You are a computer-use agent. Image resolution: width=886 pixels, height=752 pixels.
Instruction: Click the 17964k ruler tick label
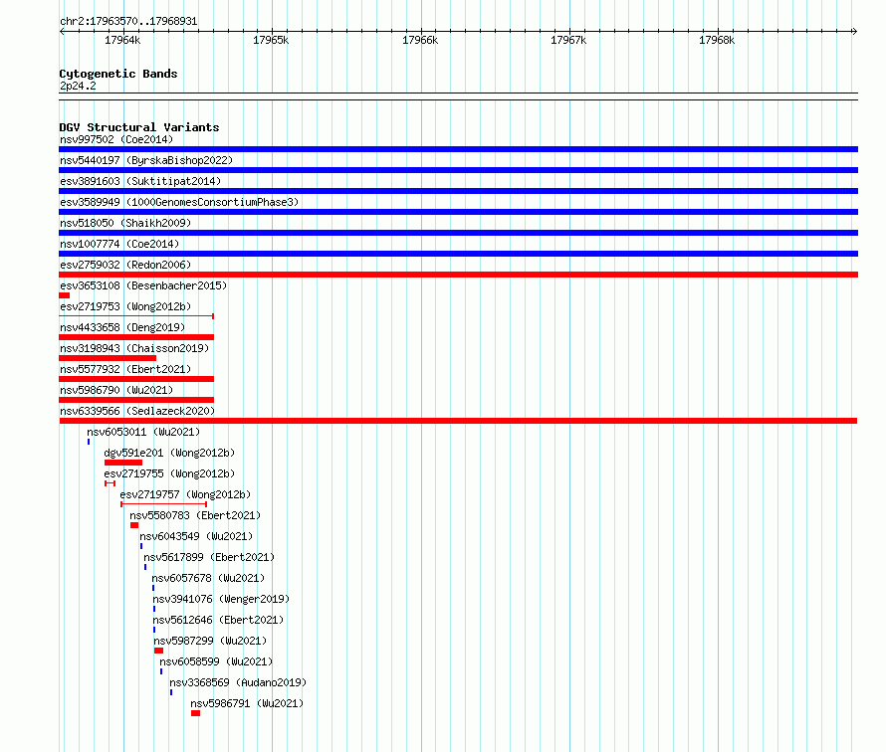pos(122,40)
